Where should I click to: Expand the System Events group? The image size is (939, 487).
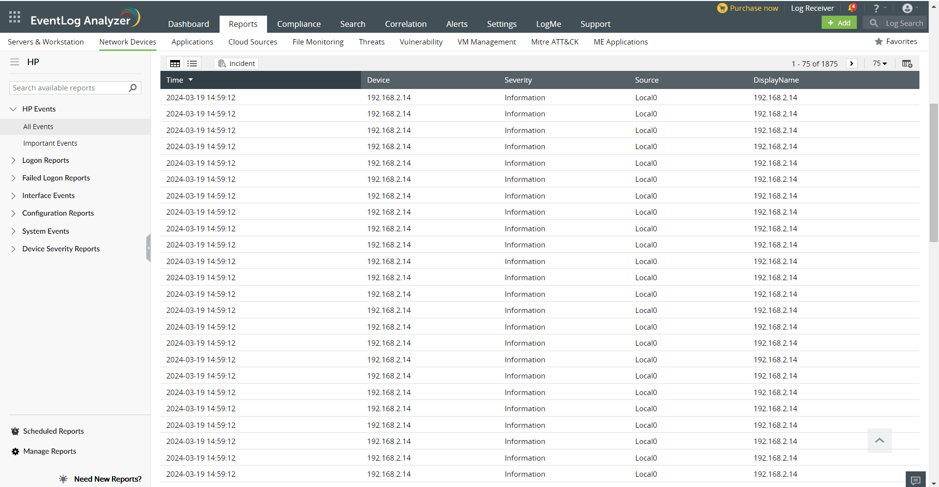pos(13,231)
